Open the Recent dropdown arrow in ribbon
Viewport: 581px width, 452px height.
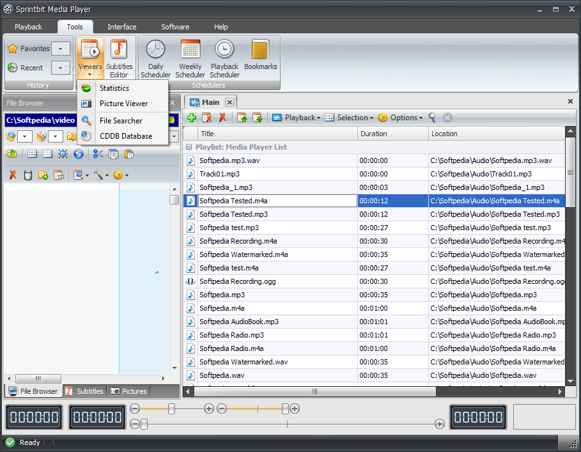pyautogui.click(x=60, y=68)
